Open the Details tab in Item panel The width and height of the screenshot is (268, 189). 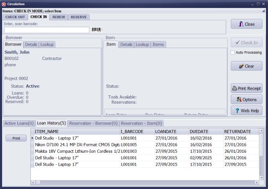click(x=127, y=45)
